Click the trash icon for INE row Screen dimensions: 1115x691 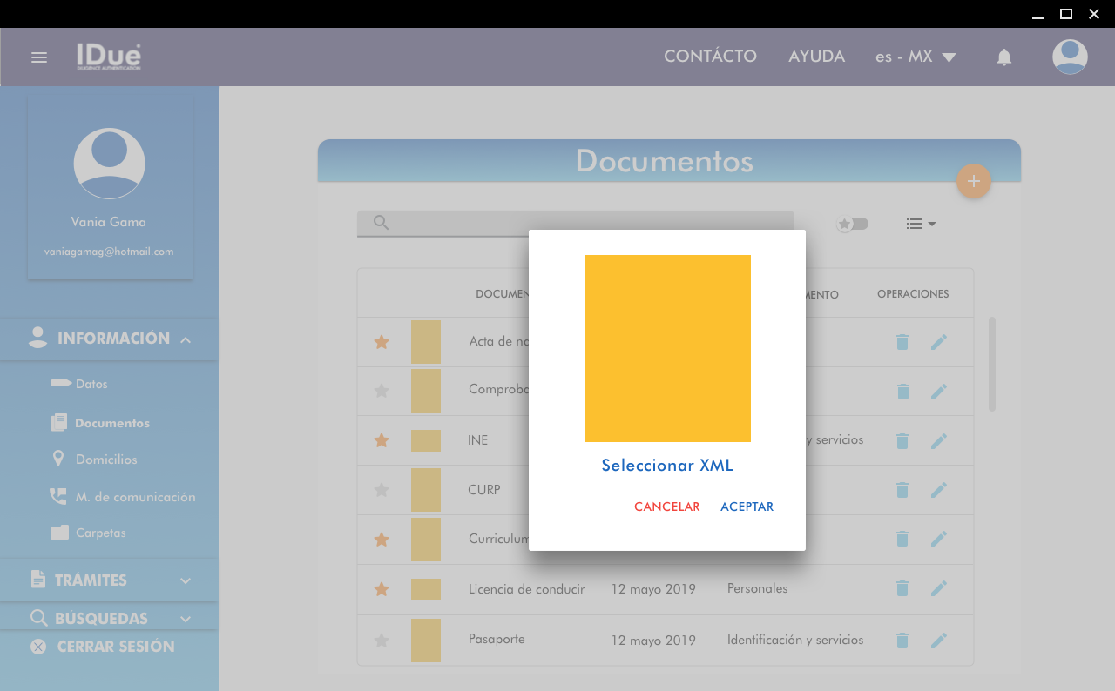[x=902, y=441]
